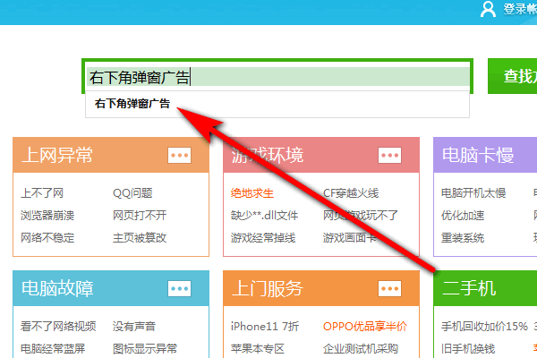Click the 电脑经常蓝屏 link
This screenshot has width=537, height=358.
[53, 349]
